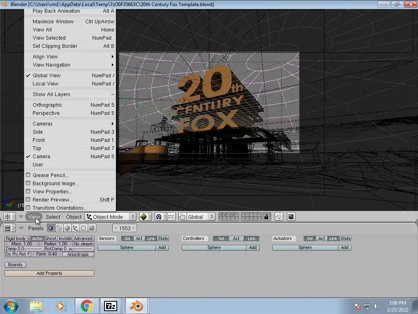Open the Object menu in 3D header

click(x=73, y=217)
